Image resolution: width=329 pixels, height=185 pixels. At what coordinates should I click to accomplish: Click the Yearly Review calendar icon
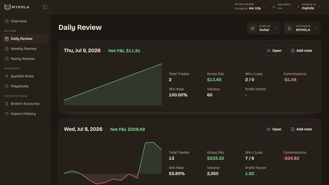click(7, 59)
